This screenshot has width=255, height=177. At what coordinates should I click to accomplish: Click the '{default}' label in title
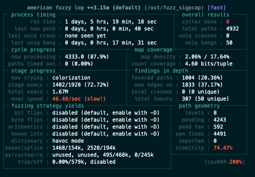point(126,8)
